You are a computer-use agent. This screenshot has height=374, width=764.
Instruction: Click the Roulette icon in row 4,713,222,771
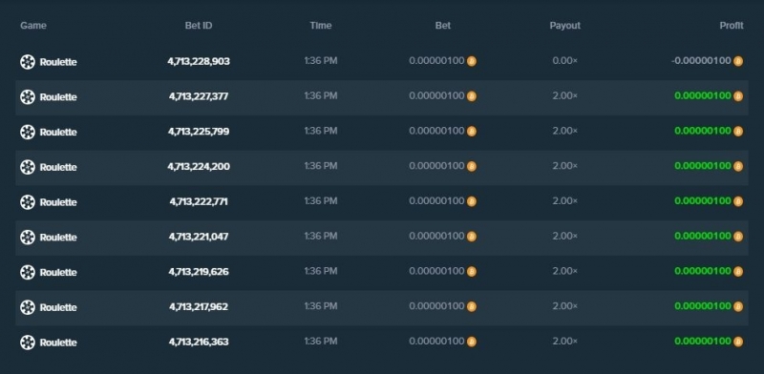tap(28, 202)
